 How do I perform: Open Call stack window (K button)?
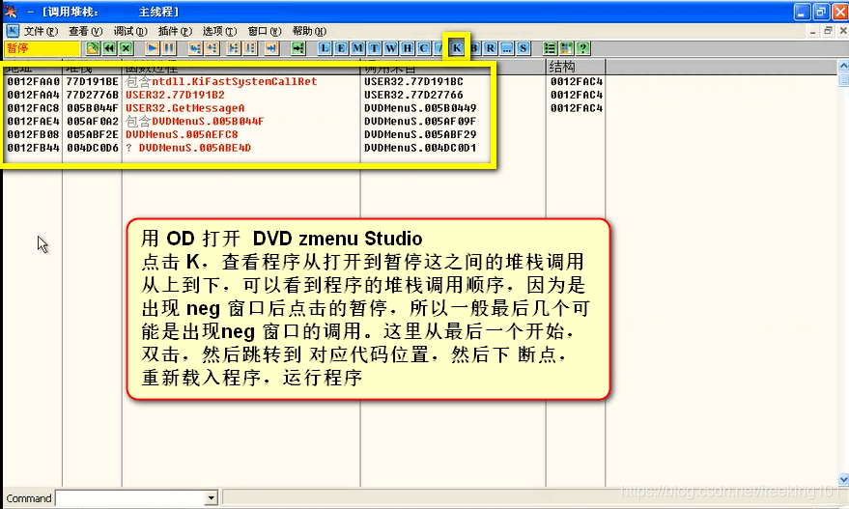457,48
